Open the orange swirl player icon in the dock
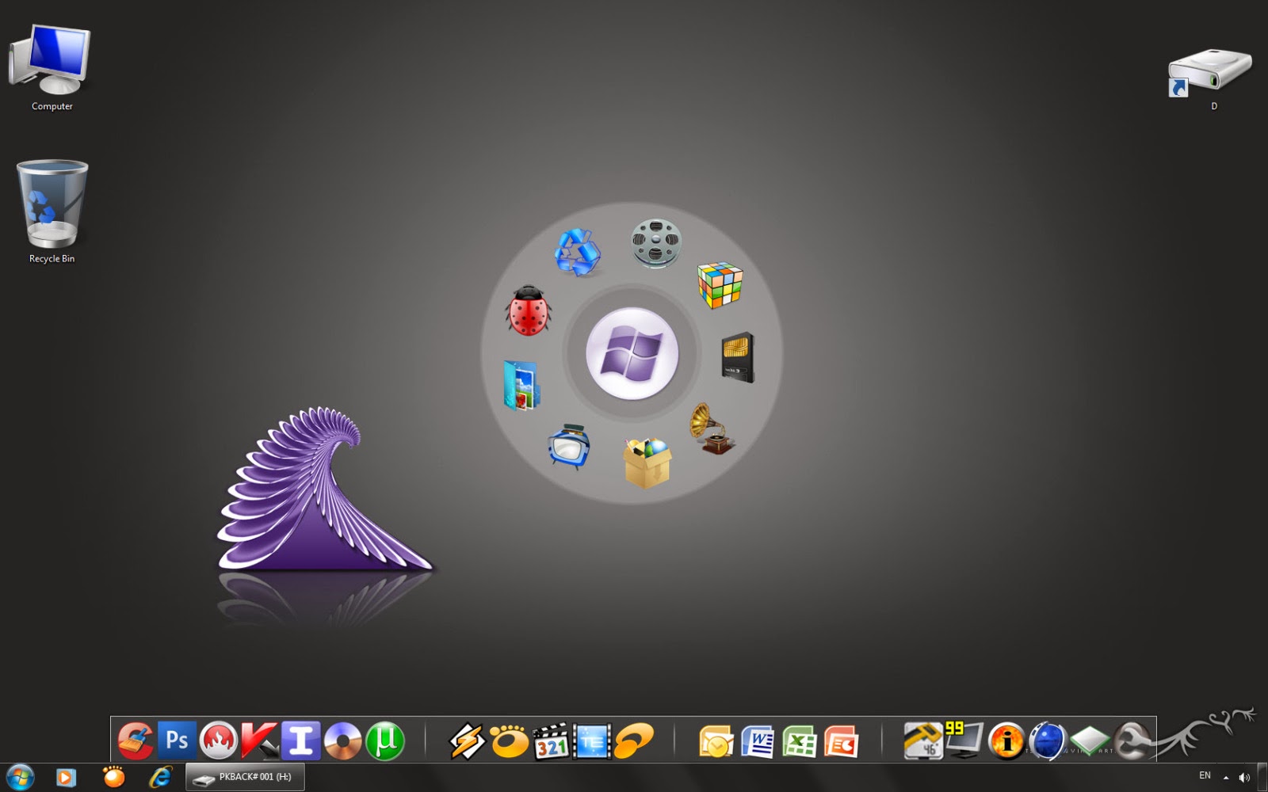This screenshot has width=1268, height=792. (634, 741)
